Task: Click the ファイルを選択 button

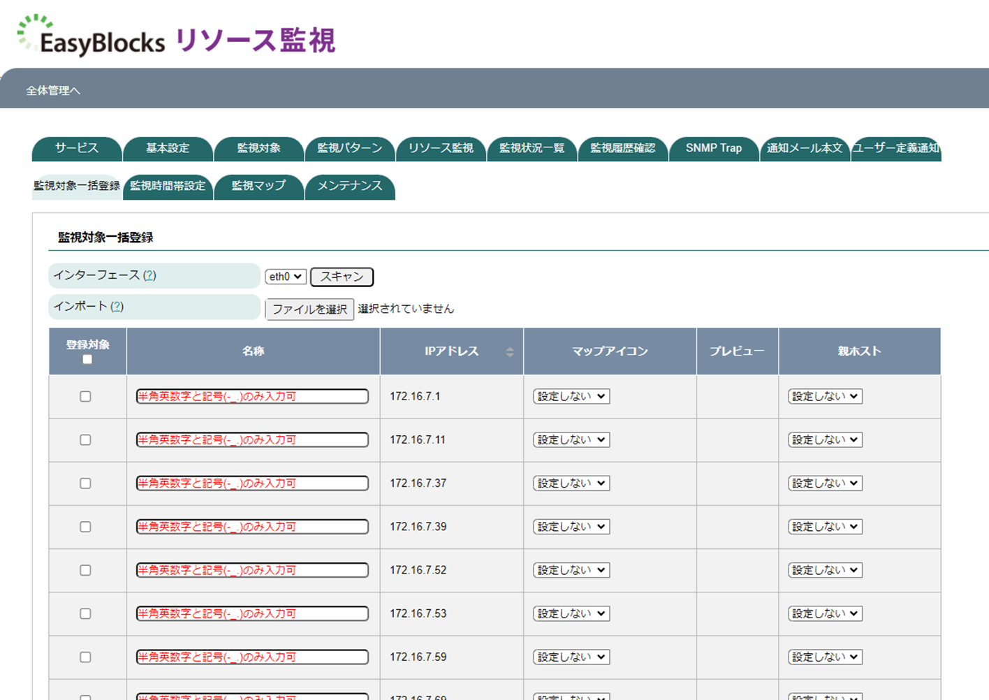Action: point(309,309)
